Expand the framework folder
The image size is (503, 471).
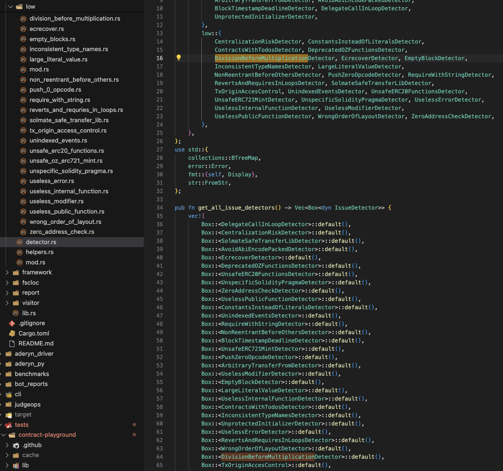(x=7, y=272)
